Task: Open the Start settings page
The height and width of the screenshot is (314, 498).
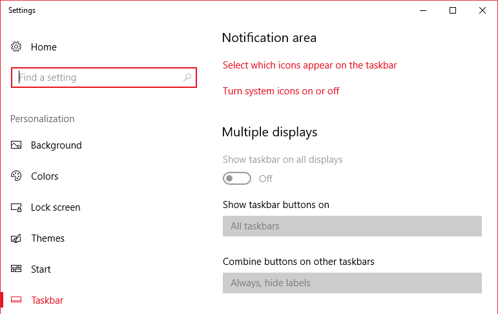Action: 41,269
